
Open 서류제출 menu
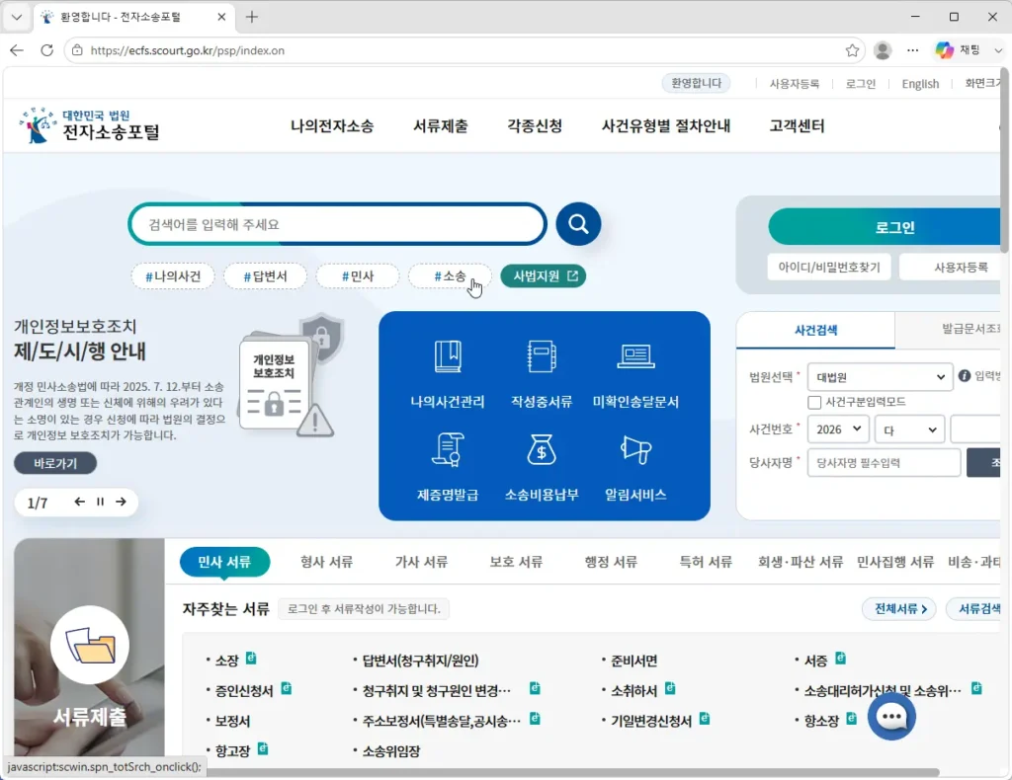pos(440,125)
